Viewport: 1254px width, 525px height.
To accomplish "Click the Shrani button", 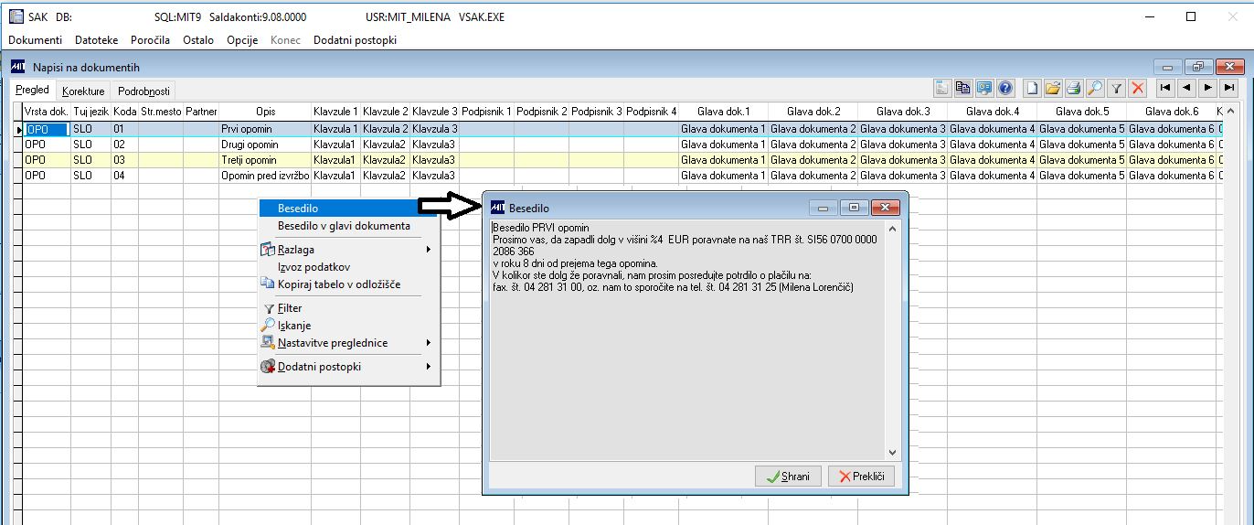I will [x=788, y=477].
